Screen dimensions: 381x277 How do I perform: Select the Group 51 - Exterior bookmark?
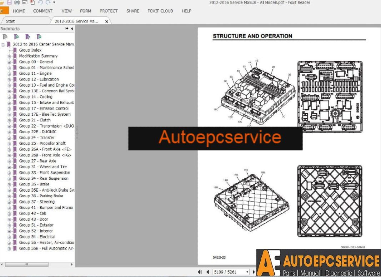click(36, 225)
